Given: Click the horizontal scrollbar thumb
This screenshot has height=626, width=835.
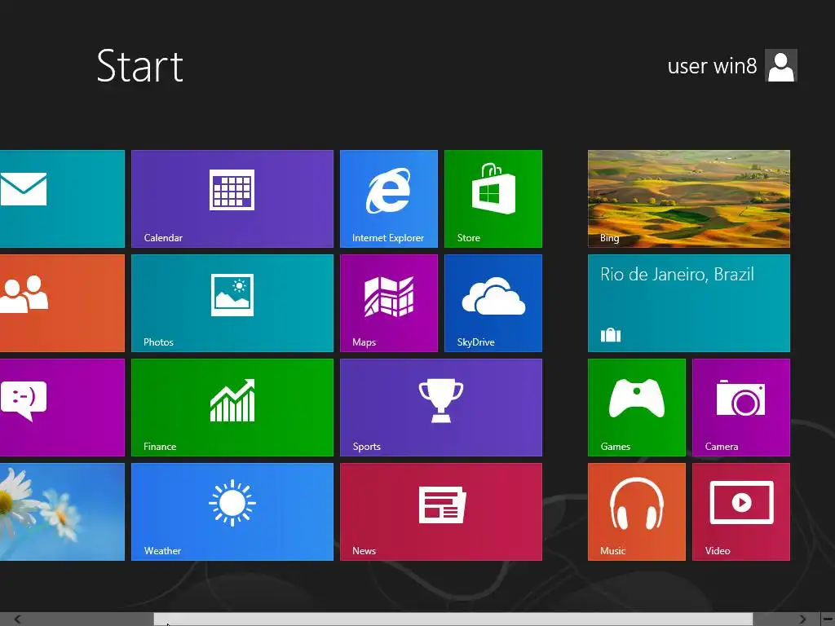Looking at the screenshot, I should pyautogui.click(x=453, y=619).
